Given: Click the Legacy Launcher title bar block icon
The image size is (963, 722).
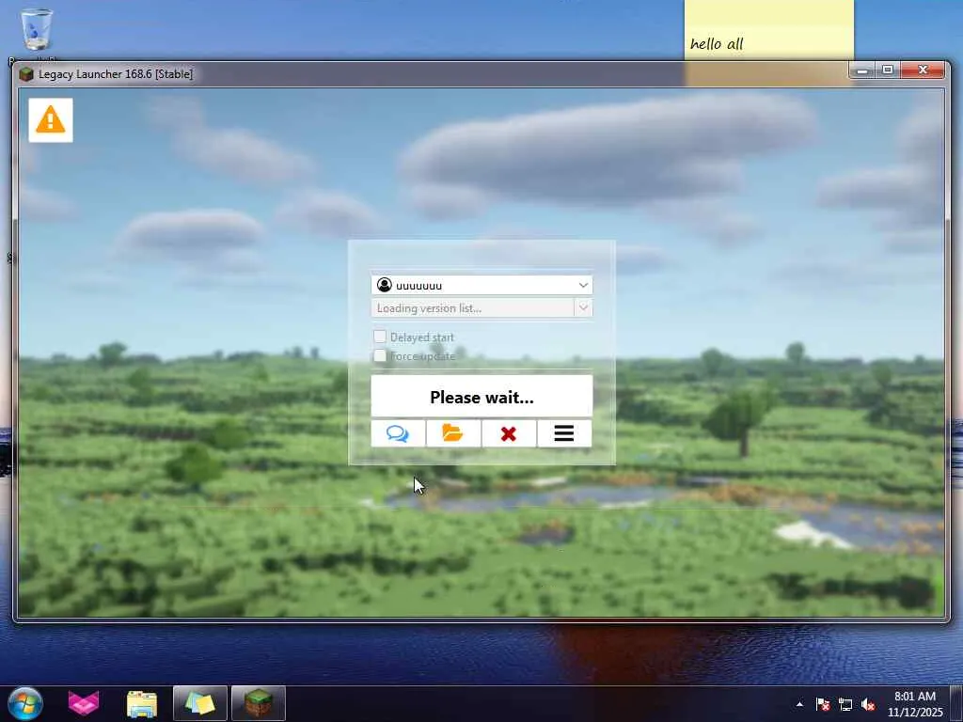Looking at the screenshot, I should coord(25,74).
